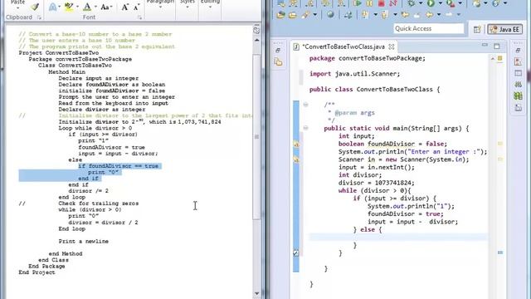
Task: Click the 'Print a newline' line in Word
Action: 83,242
